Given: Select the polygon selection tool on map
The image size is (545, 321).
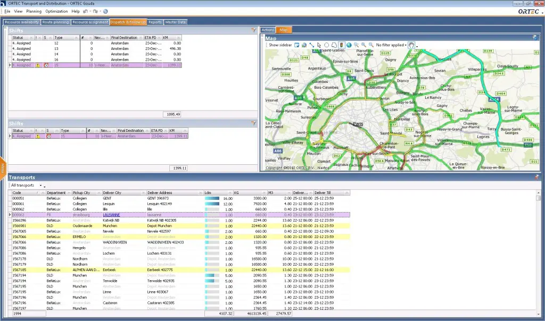Looking at the screenshot, I should tap(334, 45).
